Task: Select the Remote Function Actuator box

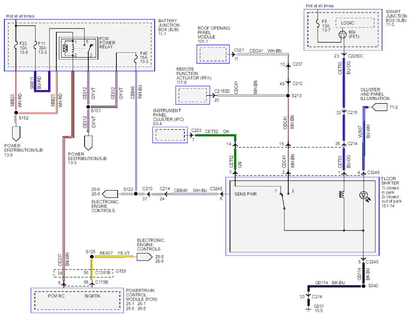Action: (x=193, y=95)
